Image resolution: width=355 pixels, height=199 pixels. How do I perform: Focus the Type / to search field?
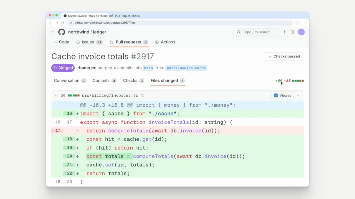point(257,32)
